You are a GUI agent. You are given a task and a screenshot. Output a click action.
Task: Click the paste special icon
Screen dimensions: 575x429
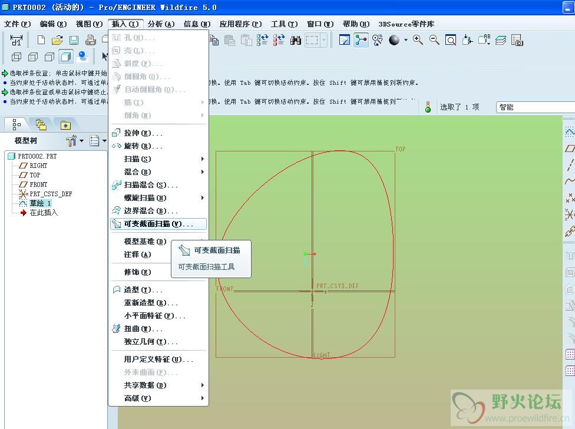tap(246, 40)
